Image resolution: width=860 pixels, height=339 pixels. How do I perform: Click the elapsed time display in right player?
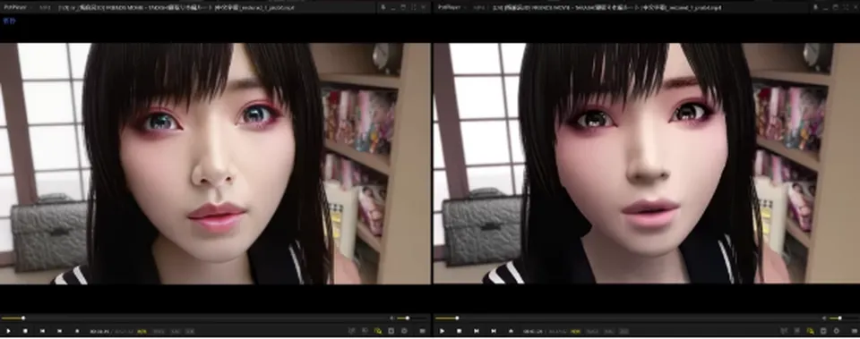(533, 331)
